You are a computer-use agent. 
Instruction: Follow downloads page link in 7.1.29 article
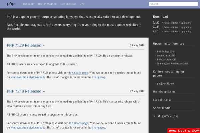[78, 73]
